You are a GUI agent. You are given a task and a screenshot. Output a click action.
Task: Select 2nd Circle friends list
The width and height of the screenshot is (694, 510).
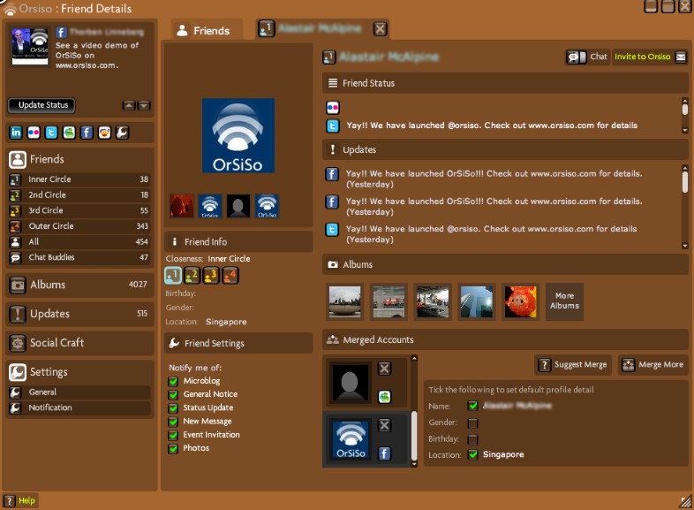pyautogui.click(x=79, y=195)
